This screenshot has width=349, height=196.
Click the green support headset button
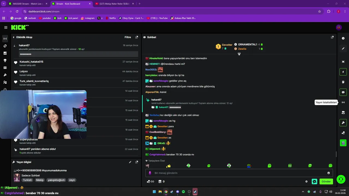click(341, 179)
